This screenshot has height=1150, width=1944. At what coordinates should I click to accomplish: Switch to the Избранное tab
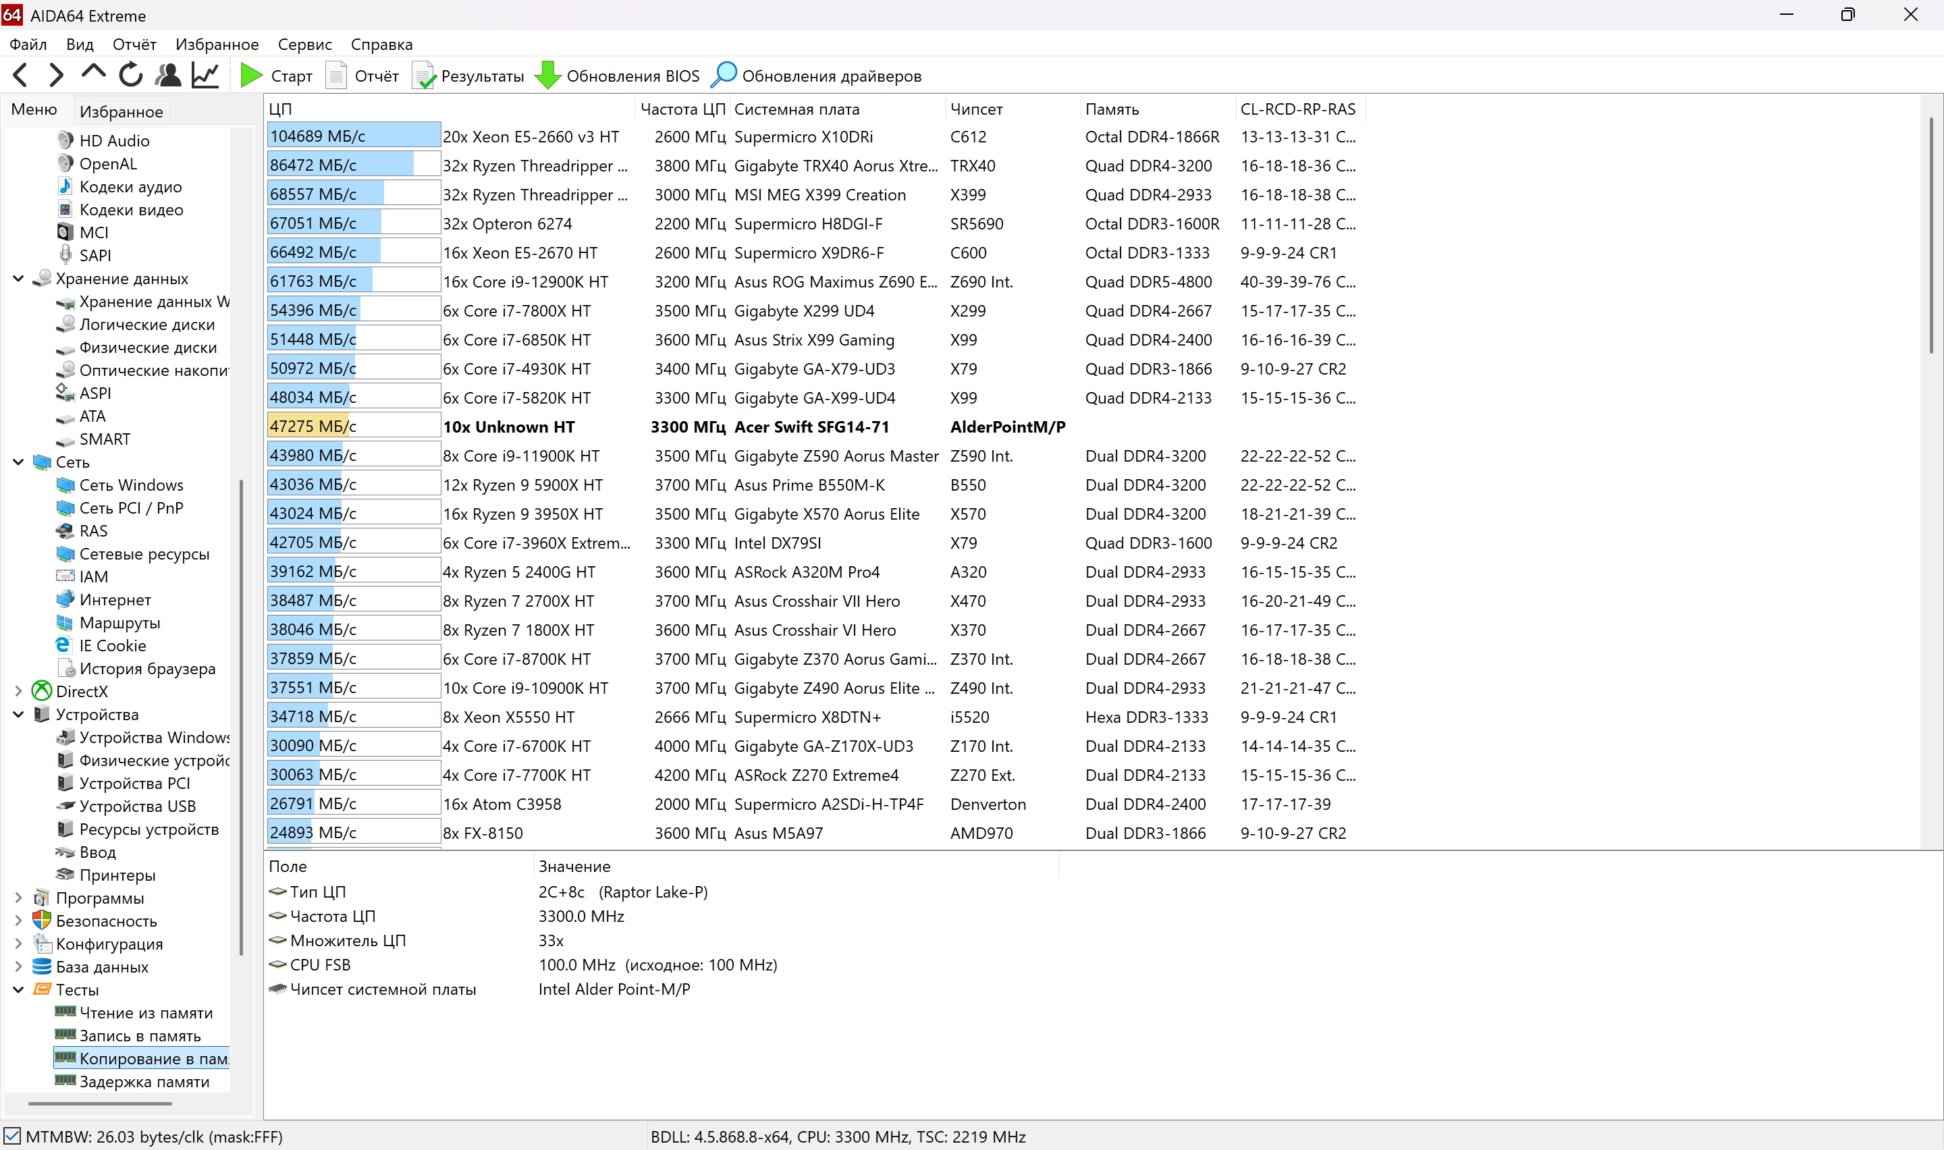(121, 111)
